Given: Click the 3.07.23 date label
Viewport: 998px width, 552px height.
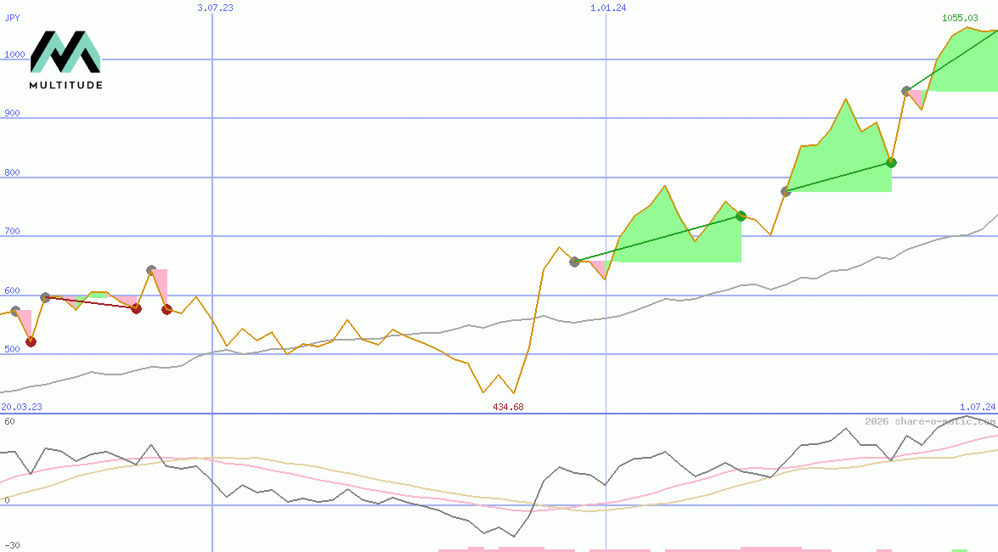Looking at the screenshot, I should click(x=215, y=8).
